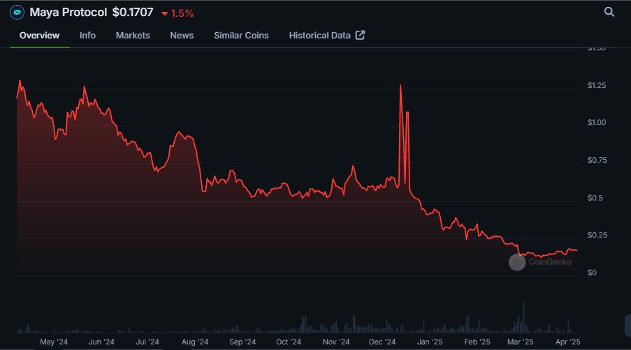
Task: Click the Maya Protocol coin name heading
Action: click(x=68, y=13)
